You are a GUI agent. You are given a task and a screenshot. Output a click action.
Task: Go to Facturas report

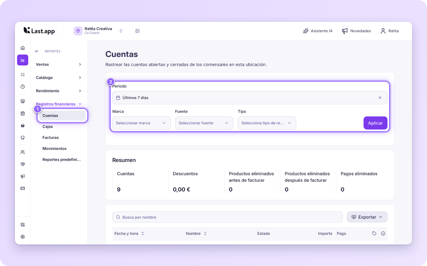[x=50, y=138]
